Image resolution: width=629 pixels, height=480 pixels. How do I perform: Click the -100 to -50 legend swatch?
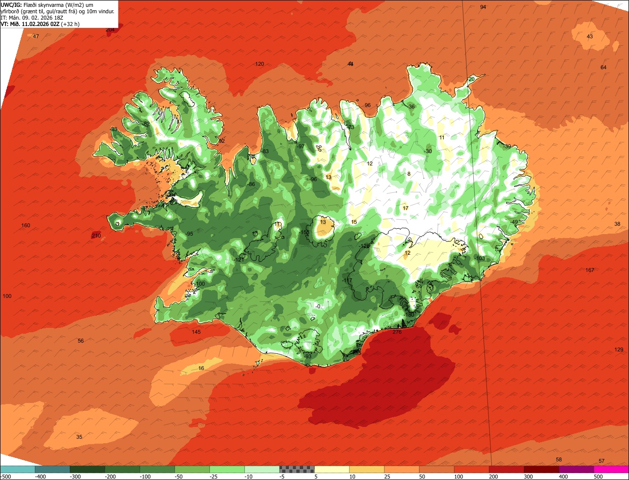(x=157, y=469)
